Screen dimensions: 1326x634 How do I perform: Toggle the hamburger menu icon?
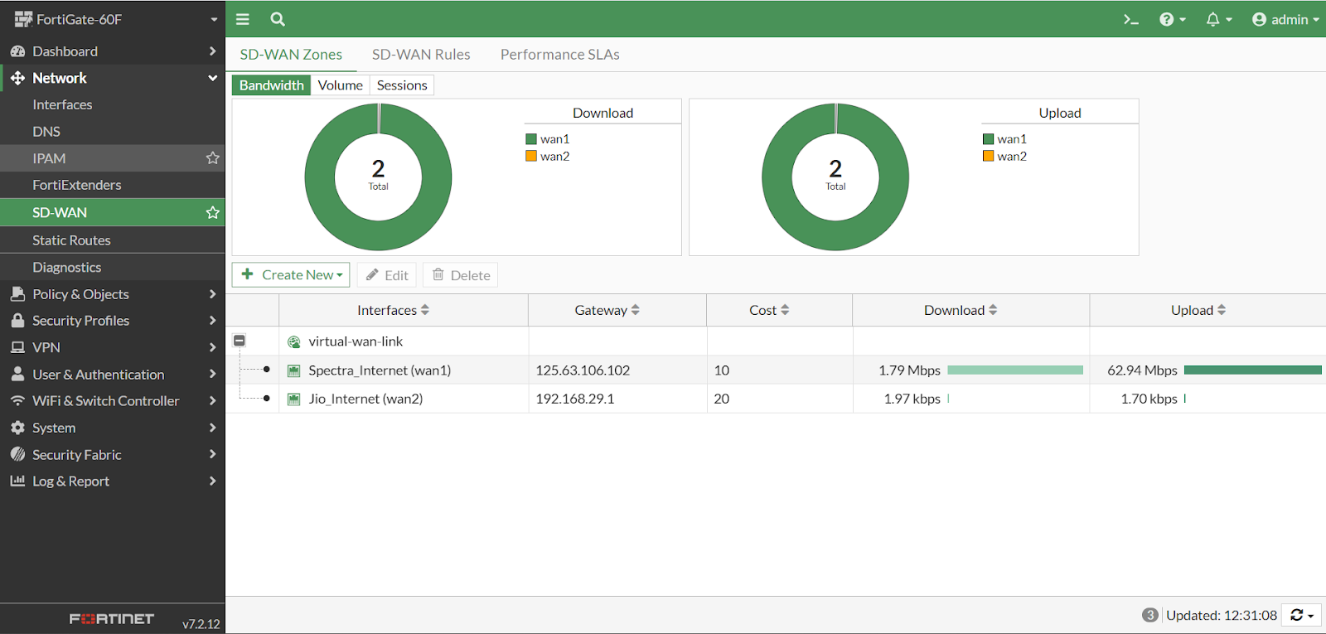point(243,19)
